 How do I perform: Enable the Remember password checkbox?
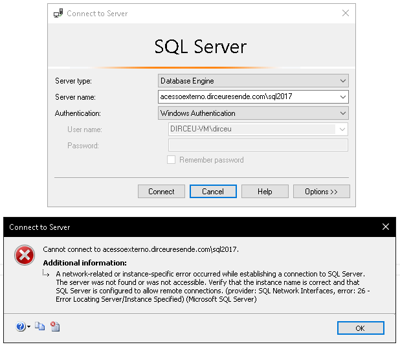[x=172, y=160]
